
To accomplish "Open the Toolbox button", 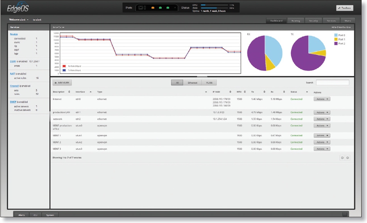I will (x=345, y=8).
